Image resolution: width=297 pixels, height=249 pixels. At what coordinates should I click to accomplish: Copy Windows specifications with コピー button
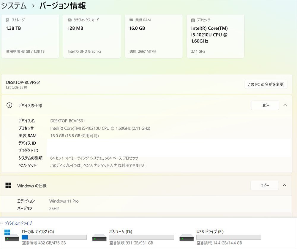point(264,185)
